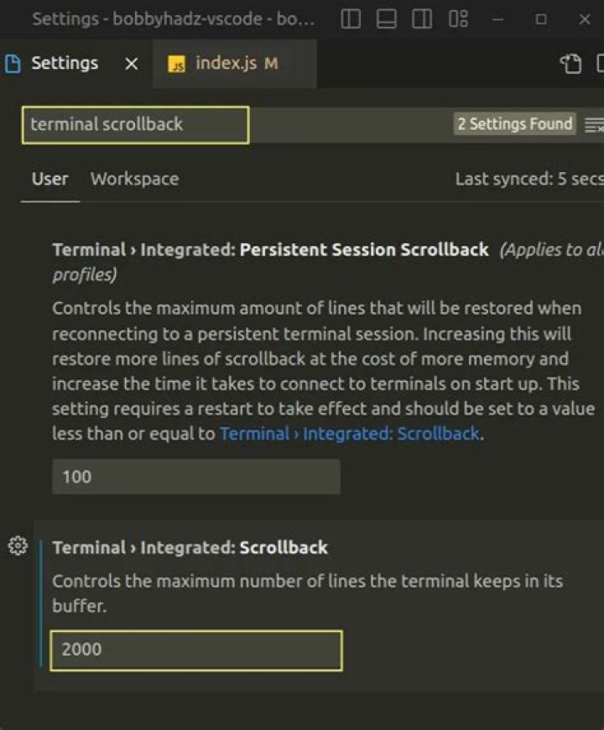
Task: Close the VS Code window
Action: click(585, 19)
